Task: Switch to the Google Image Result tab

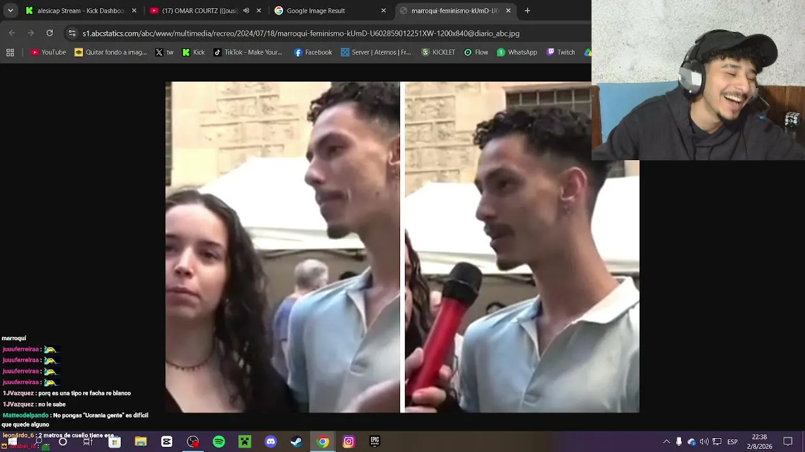Action: tap(330, 11)
